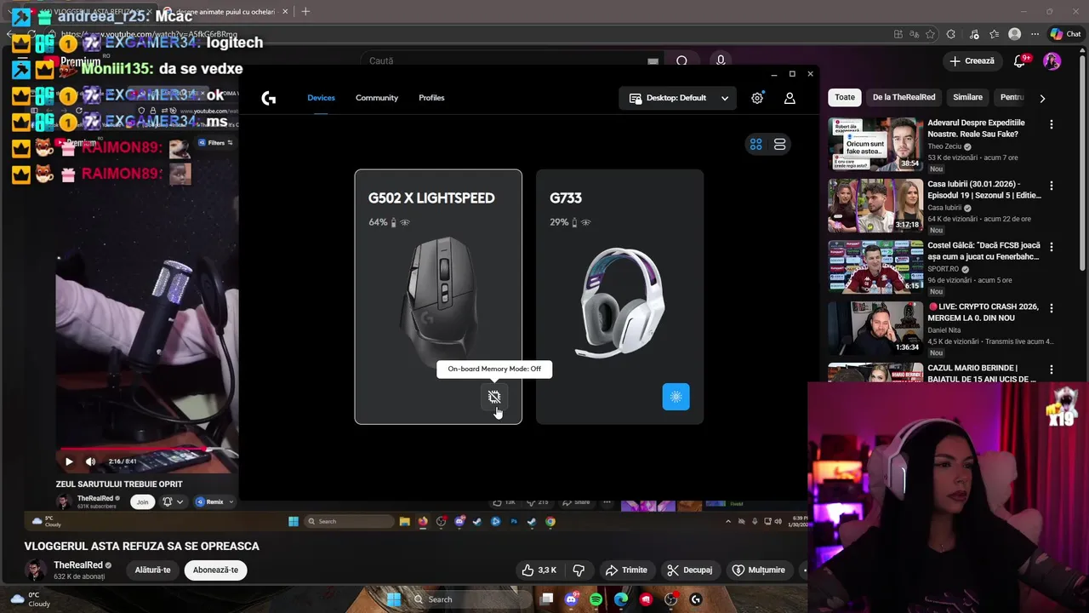Image resolution: width=1089 pixels, height=613 pixels.
Task: Open OBS Studio from the taskbar
Action: click(x=671, y=599)
